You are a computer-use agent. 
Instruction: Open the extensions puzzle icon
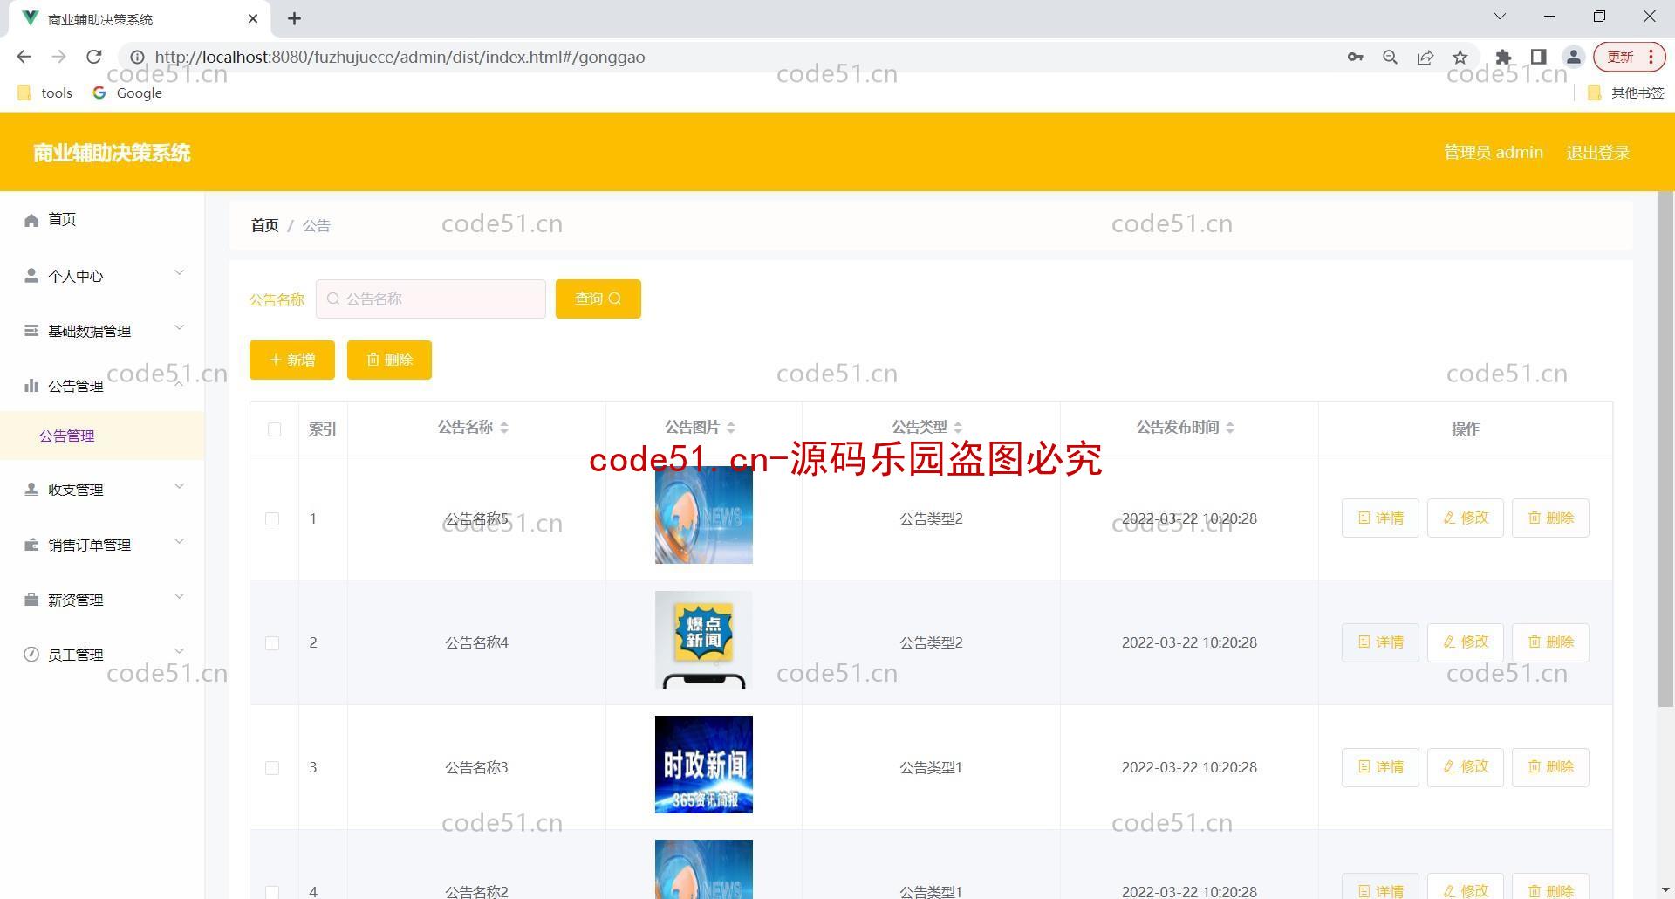(x=1503, y=57)
